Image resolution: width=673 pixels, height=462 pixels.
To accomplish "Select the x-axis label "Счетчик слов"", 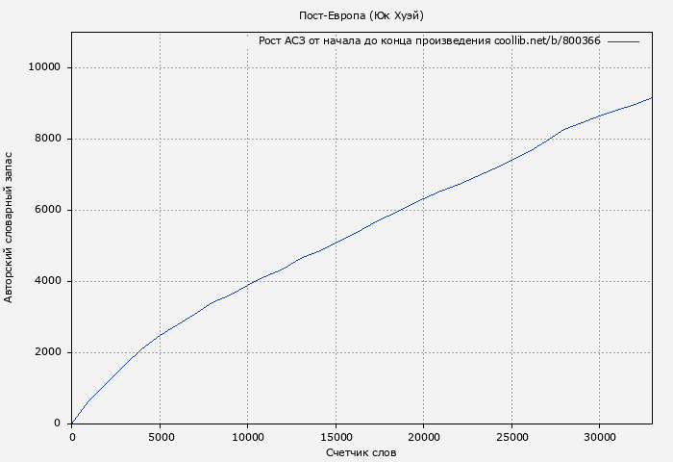I will point(361,451).
